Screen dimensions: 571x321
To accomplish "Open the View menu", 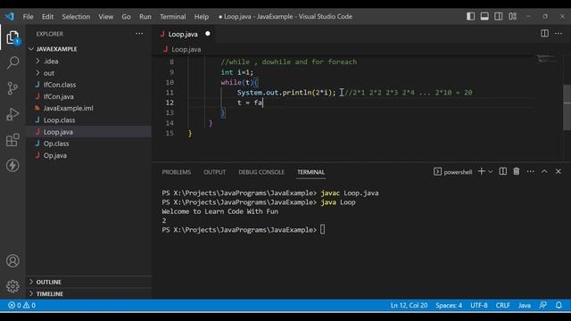I will (105, 17).
